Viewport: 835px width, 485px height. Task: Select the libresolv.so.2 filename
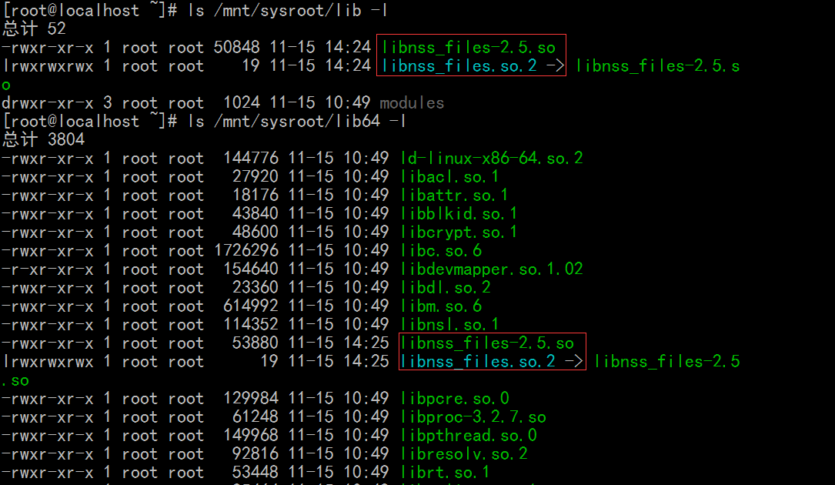463,454
